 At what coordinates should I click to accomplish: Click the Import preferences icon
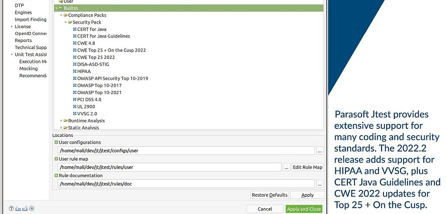18,209
